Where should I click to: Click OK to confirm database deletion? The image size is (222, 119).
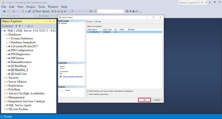click(144, 100)
